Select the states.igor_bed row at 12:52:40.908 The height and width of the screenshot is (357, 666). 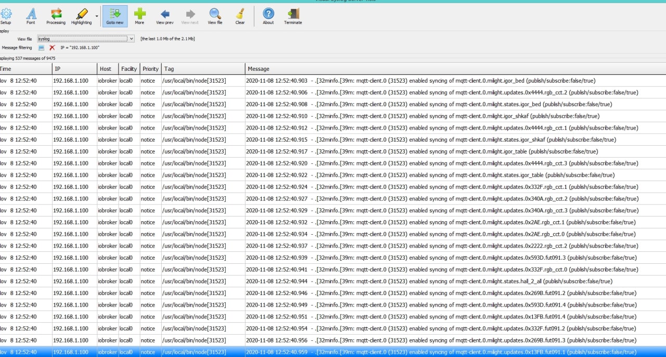[333, 104]
